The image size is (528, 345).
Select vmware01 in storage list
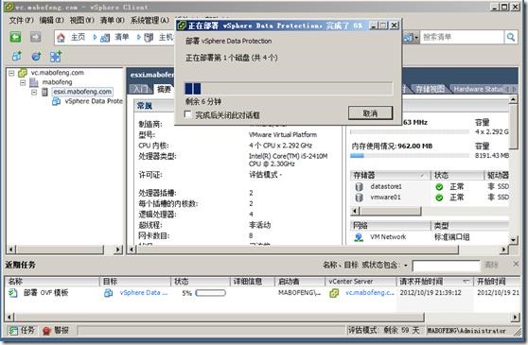[x=385, y=197]
